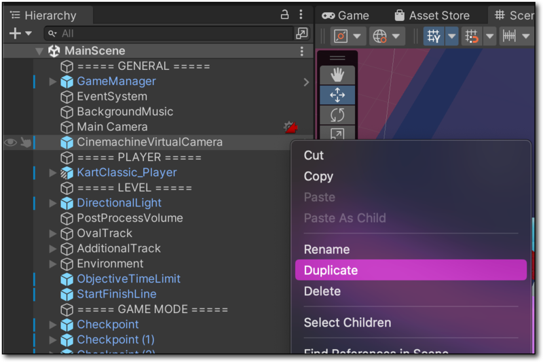This screenshot has width=543, height=362.
Task: Click the Cinemachine brain icon on Main Camera
Action: point(291,127)
